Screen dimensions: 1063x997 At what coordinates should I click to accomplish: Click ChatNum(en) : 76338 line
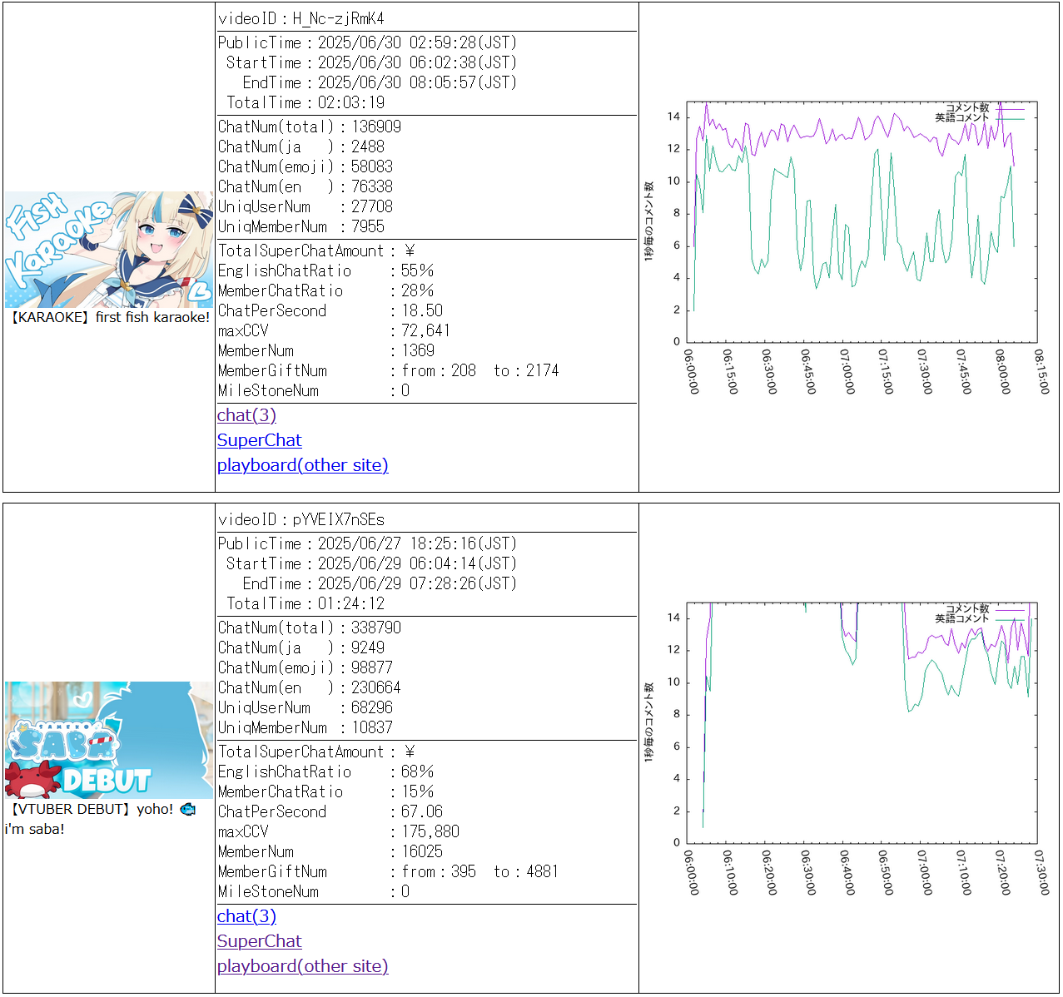305,186
